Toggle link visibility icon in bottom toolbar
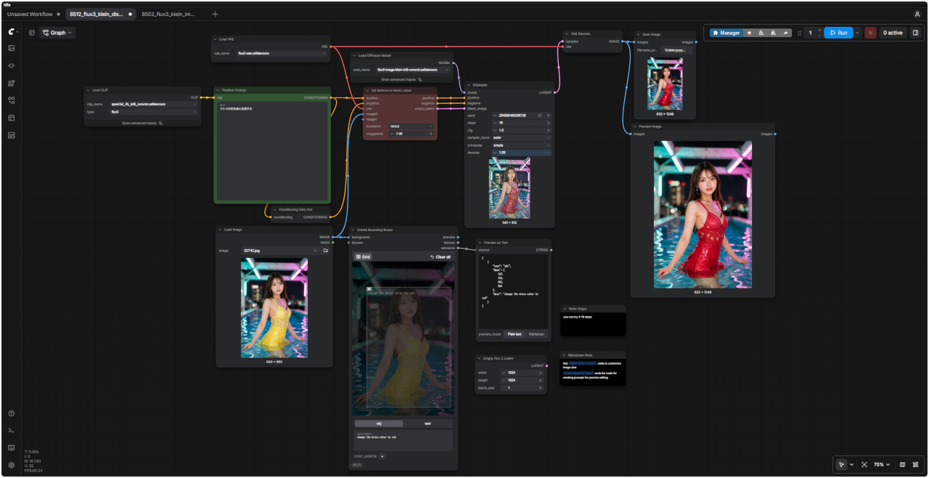The width and height of the screenshot is (929, 478). click(917, 464)
